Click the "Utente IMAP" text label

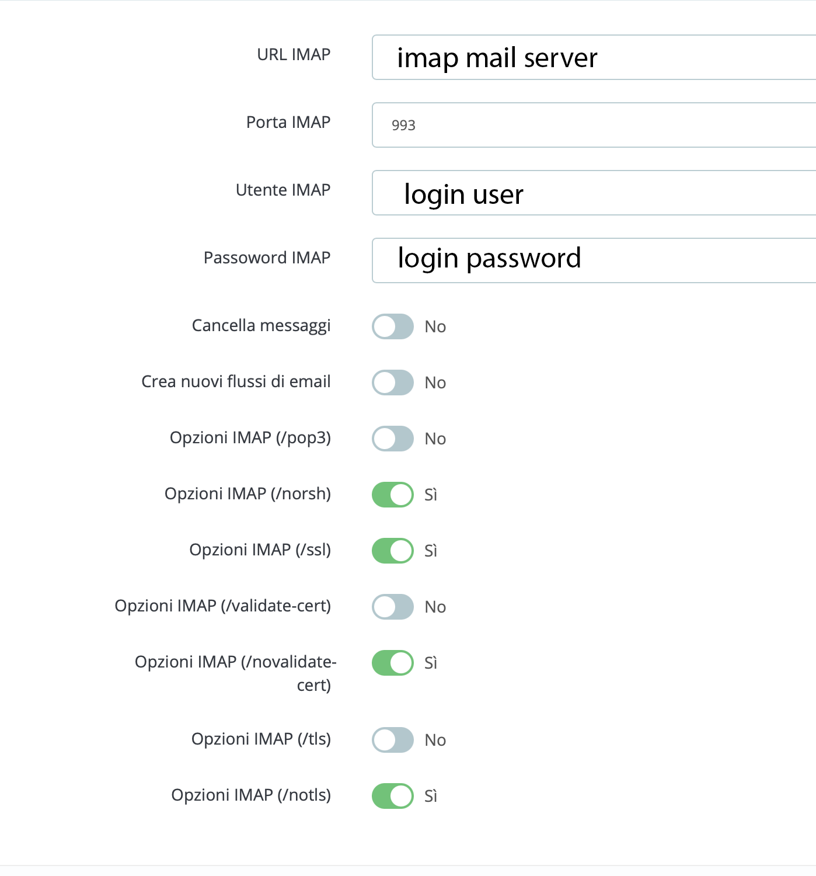283,190
